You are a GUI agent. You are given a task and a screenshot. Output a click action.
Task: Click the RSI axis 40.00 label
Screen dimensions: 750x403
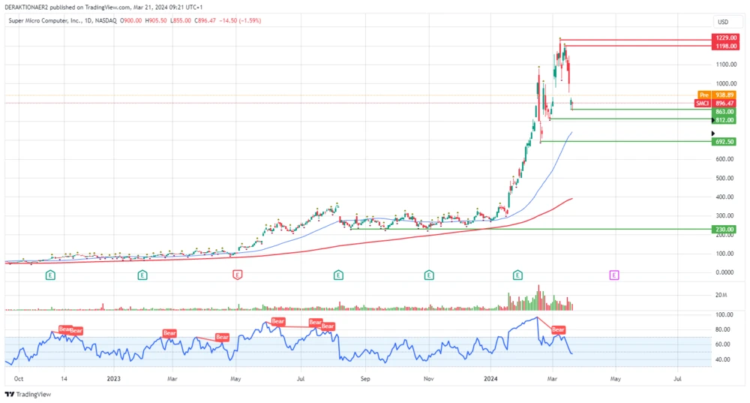pyautogui.click(x=723, y=360)
